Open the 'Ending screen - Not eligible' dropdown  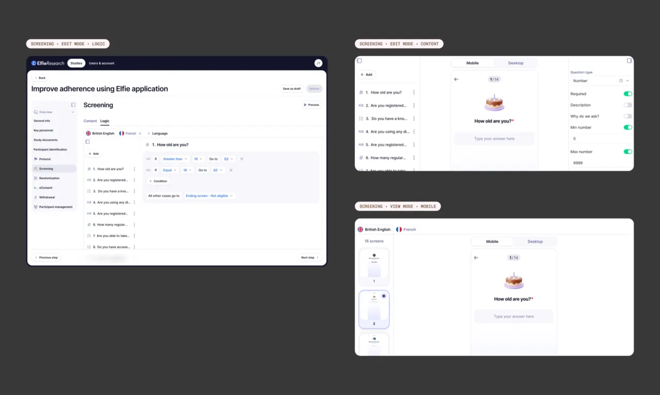[209, 196]
